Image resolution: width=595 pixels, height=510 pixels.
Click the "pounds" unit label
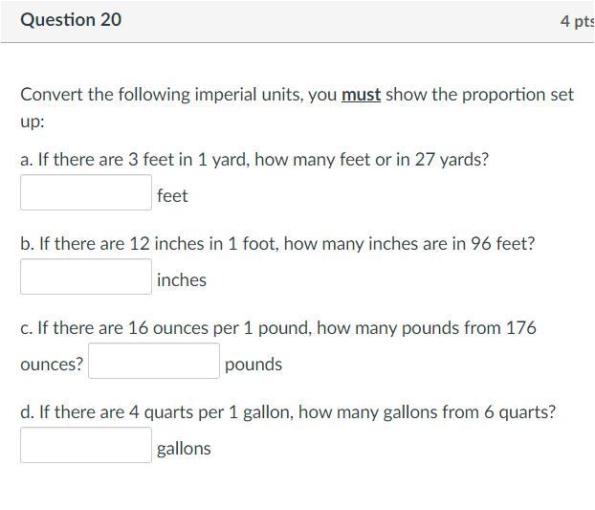coord(253,365)
